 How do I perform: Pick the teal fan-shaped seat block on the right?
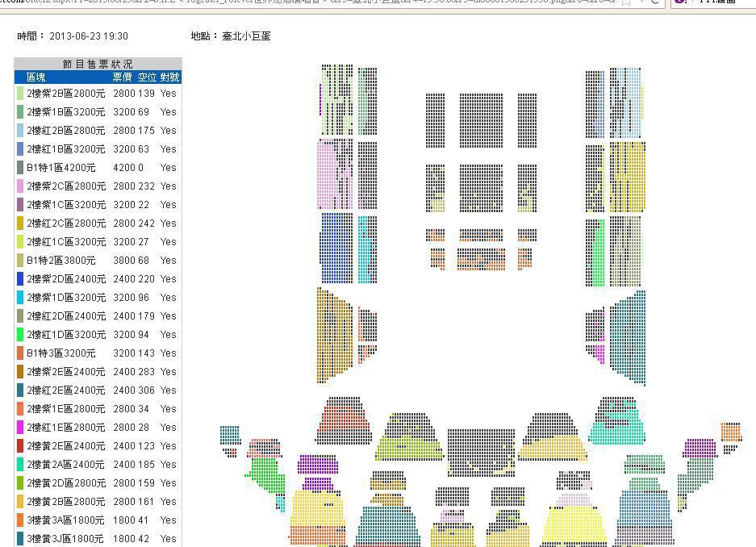coord(628,337)
